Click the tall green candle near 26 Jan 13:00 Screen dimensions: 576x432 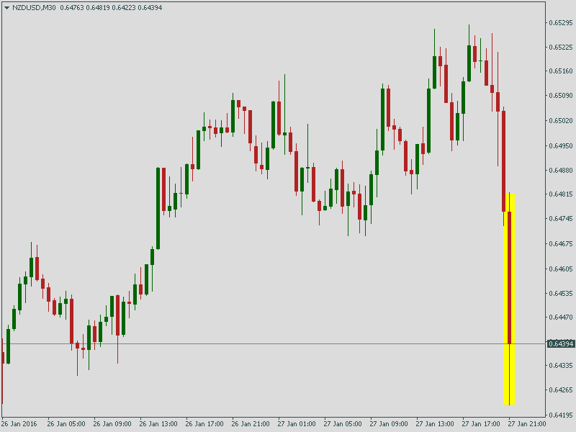coord(158,208)
